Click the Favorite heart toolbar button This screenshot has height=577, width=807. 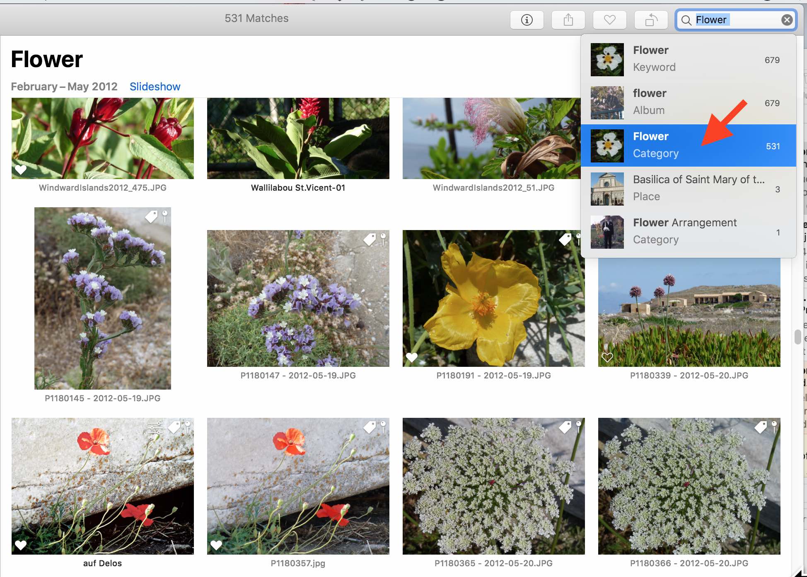tap(609, 20)
